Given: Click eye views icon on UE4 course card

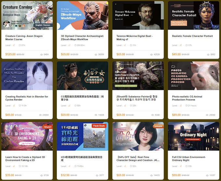Looking at the screenshot, I should tap(97, 175).
